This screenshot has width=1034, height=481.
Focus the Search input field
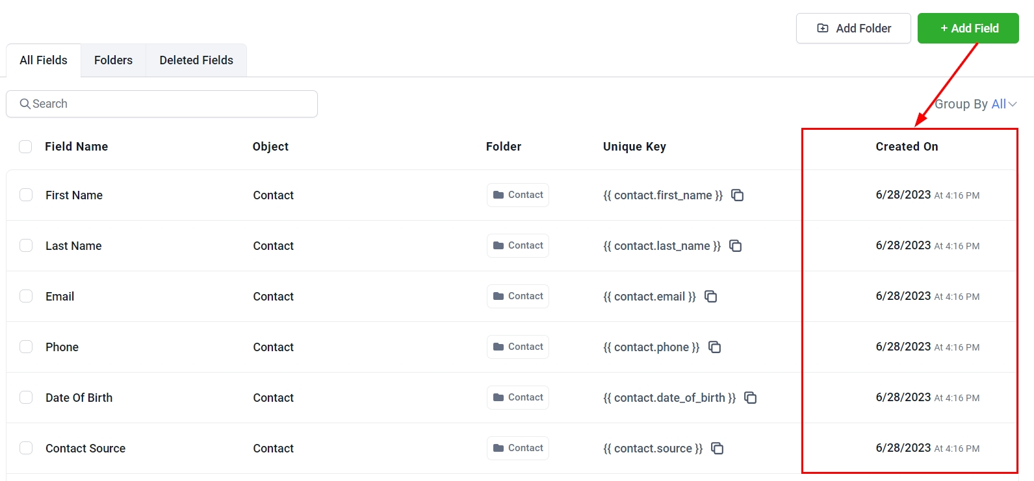(169, 104)
